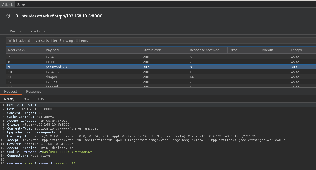Click response received value 14

click(x=191, y=77)
